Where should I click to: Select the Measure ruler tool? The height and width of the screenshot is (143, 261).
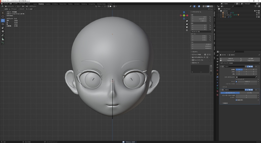point(3,39)
